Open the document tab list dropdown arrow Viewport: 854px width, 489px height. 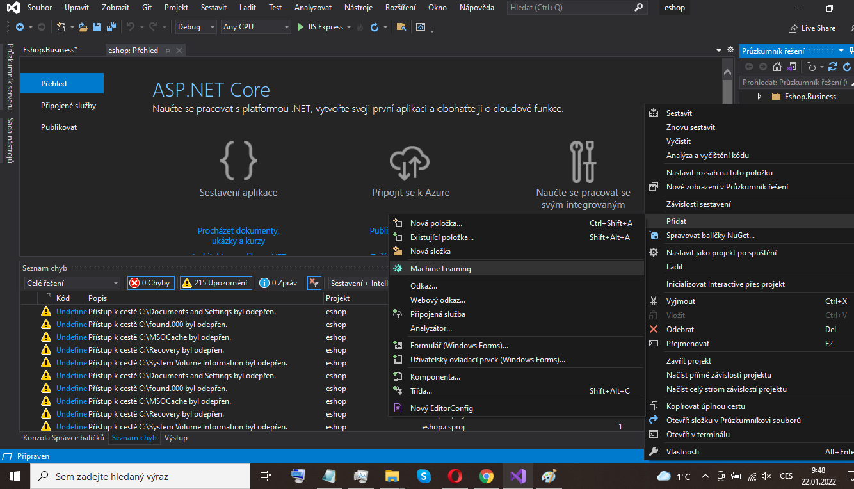[718, 50]
